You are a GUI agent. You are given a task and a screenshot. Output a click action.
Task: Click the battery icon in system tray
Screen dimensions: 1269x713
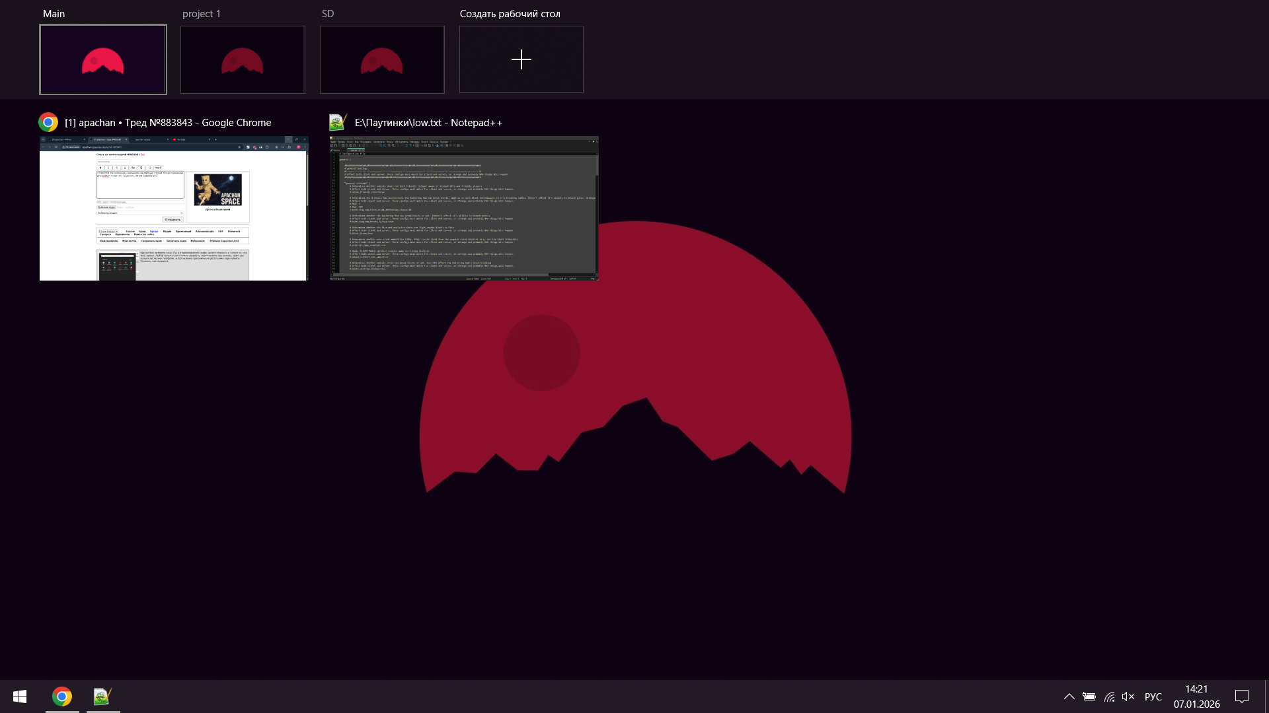click(x=1089, y=696)
